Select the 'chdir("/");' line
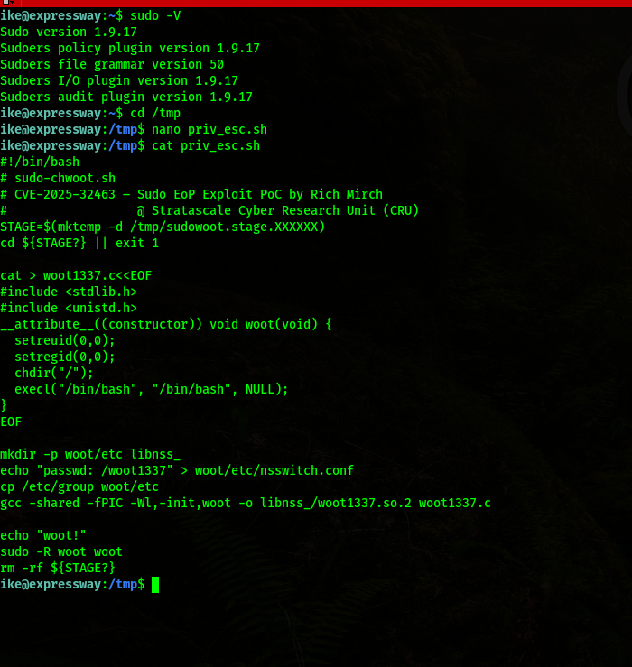632x667 pixels. point(54,373)
